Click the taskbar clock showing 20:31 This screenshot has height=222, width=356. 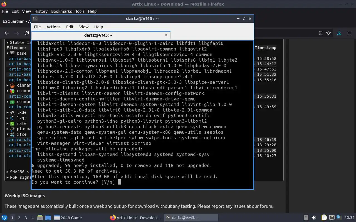349,218
